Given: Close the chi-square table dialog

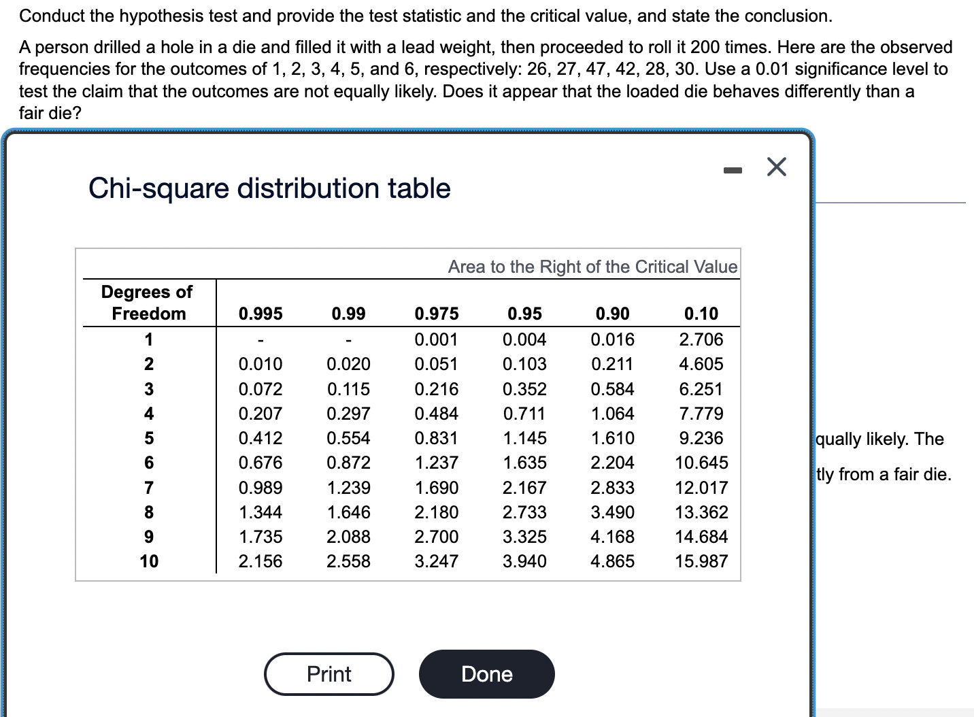Looking at the screenshot, I should coord(776,167).
